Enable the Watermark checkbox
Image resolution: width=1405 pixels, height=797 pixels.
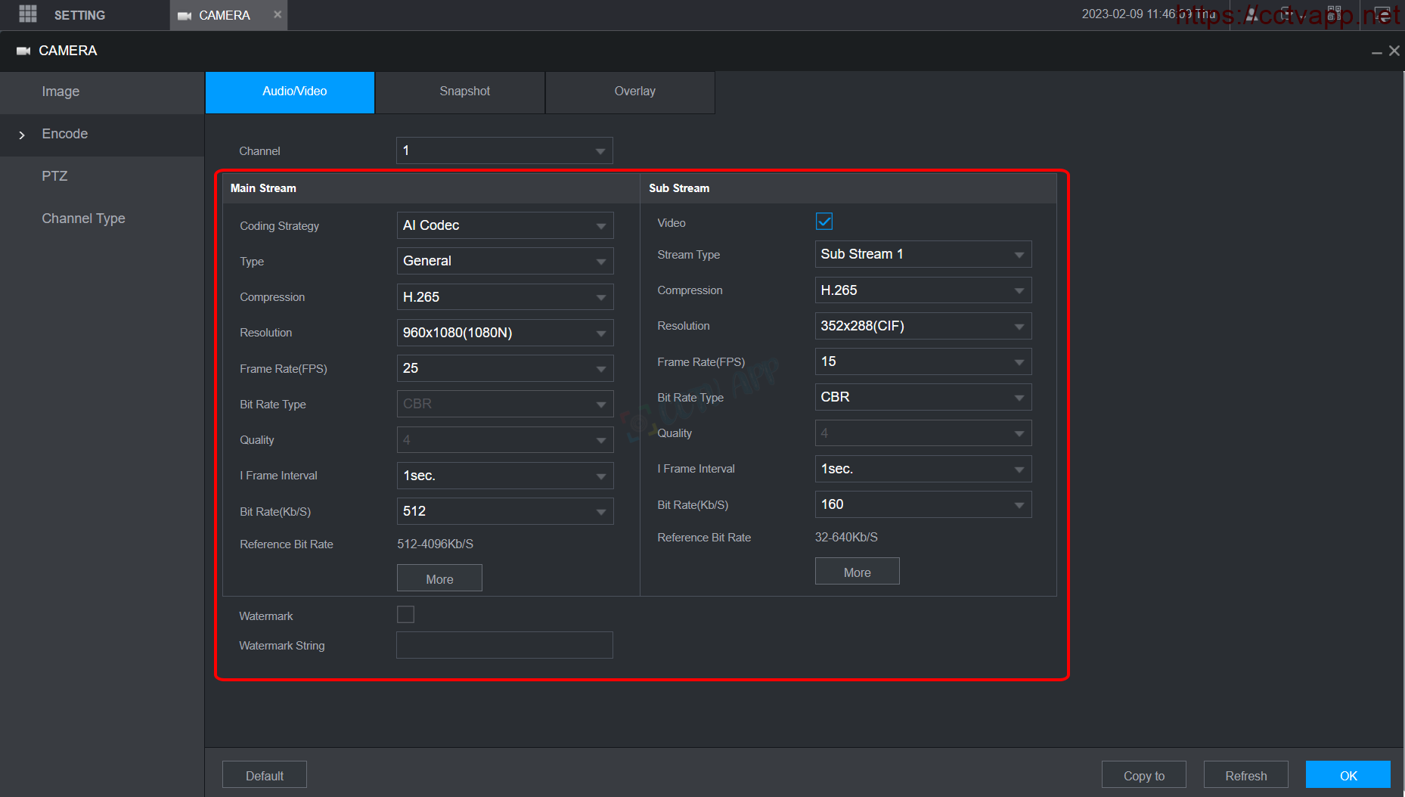[405, 615]
